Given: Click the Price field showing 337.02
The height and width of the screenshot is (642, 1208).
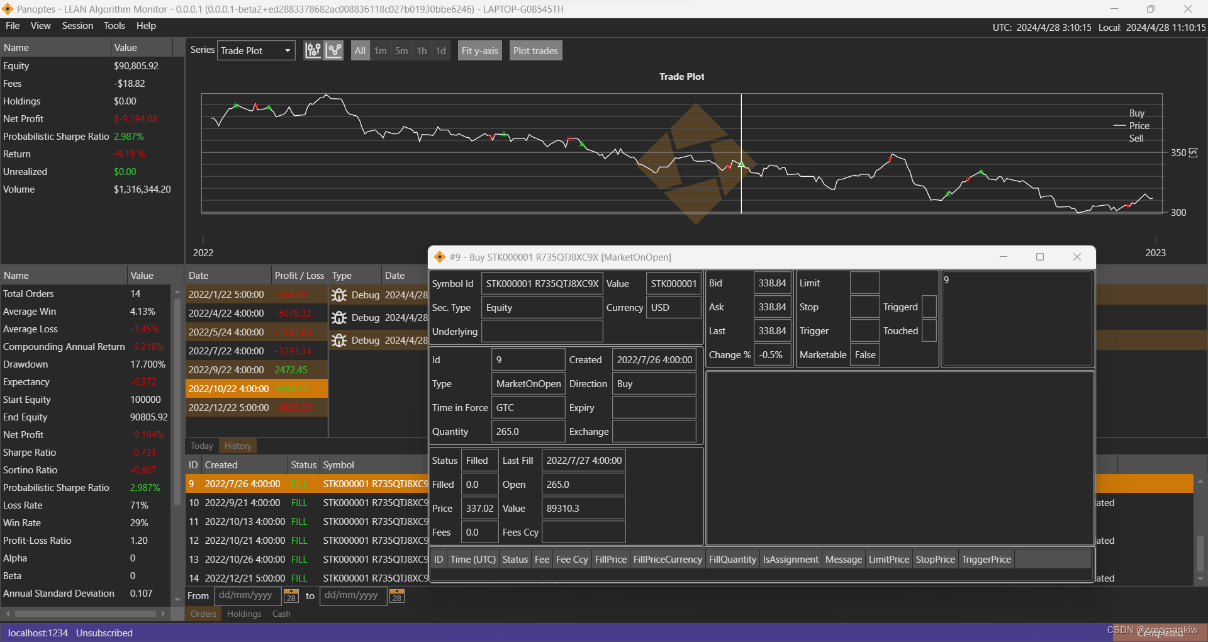Looking at the screenshot, I should click(x=480, y=509).
